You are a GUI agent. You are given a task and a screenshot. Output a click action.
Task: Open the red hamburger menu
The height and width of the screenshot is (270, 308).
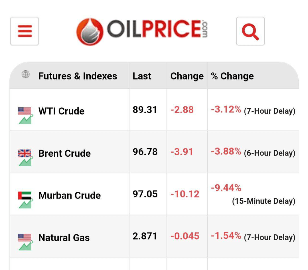[25, 31]
